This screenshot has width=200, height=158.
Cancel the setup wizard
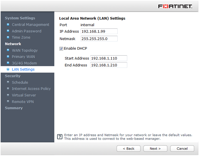pos(182,148)
